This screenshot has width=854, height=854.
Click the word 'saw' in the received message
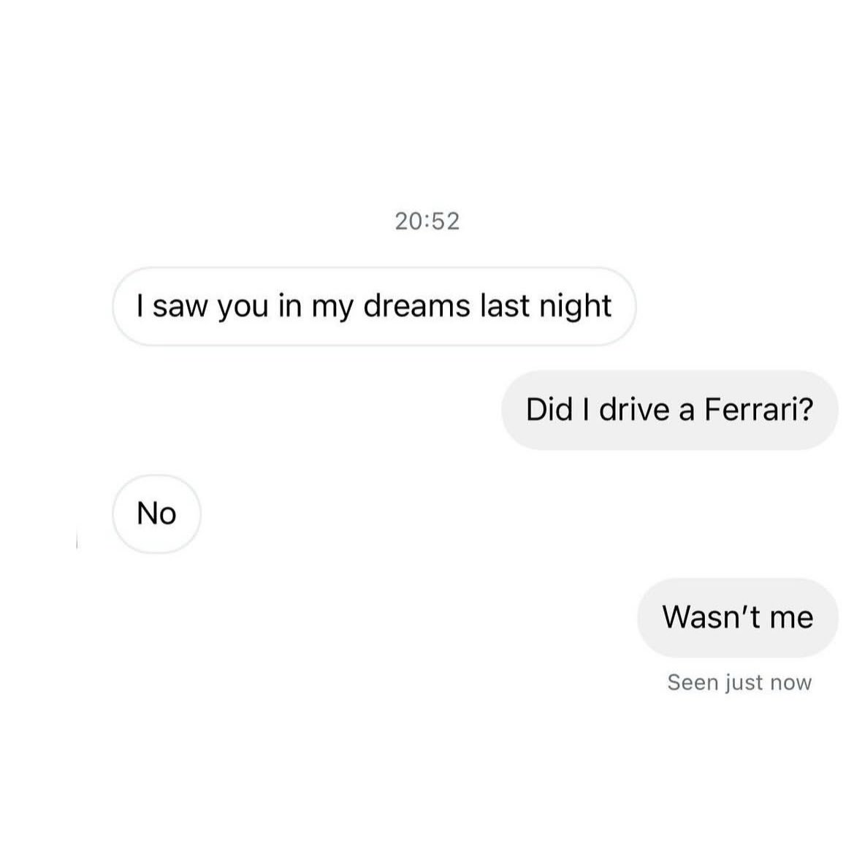[180, 307]
